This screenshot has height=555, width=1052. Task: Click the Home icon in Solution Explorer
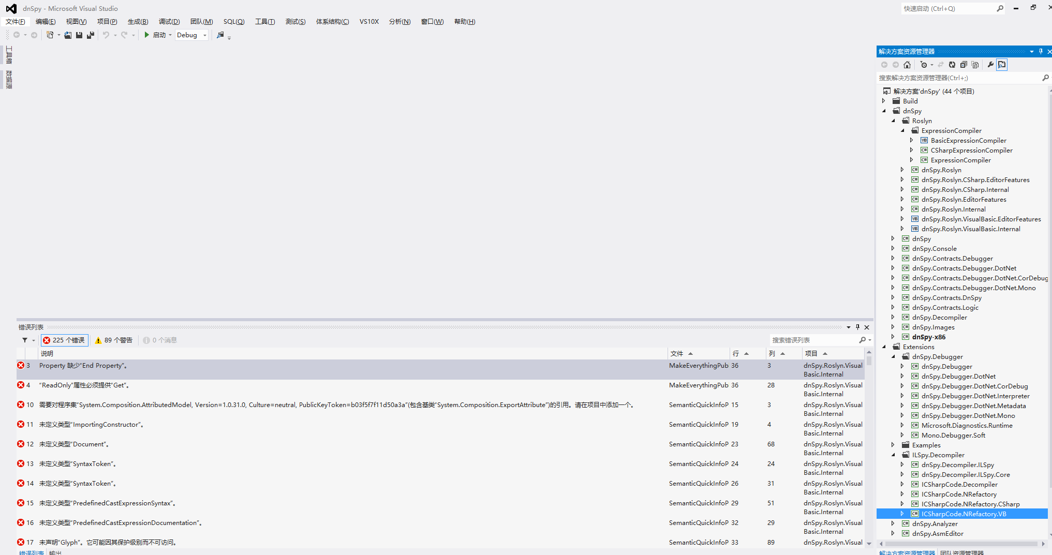coord(907,65)
